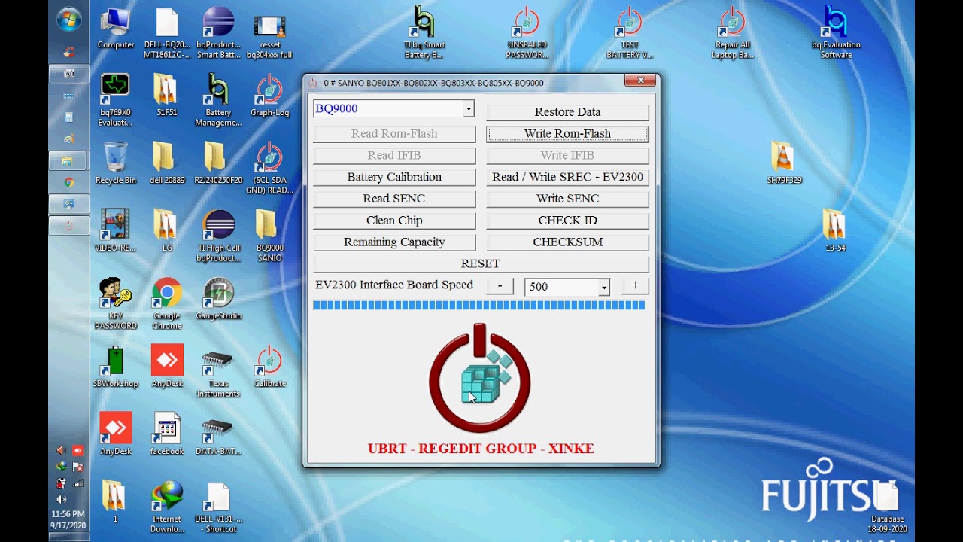
Task: Click the Read SENC button
Action: click(x=394, y=199)
